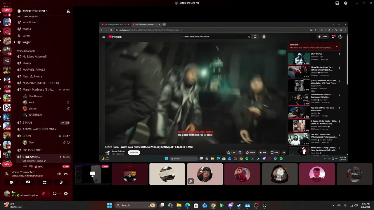The height and width of the screenshot is (210, 374).
Task: Expand the Next: BMF mix playlist chevron
Action: [337, 46]
